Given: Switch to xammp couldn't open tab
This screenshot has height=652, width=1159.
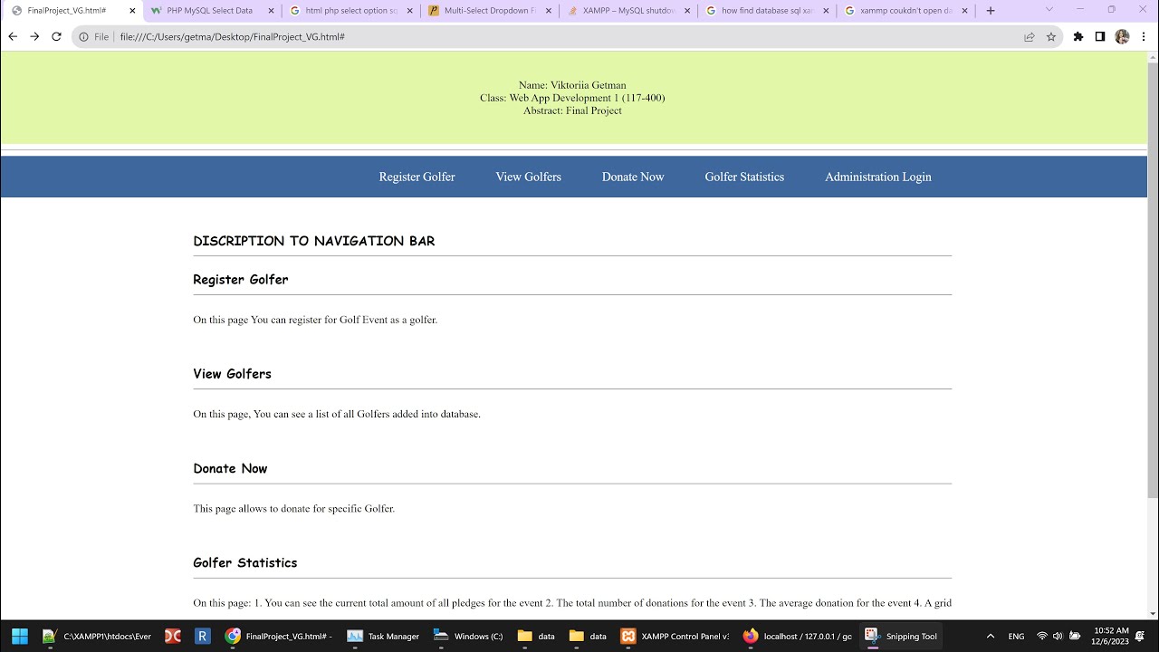Looking at the screenshot, I should coord(905,11).
